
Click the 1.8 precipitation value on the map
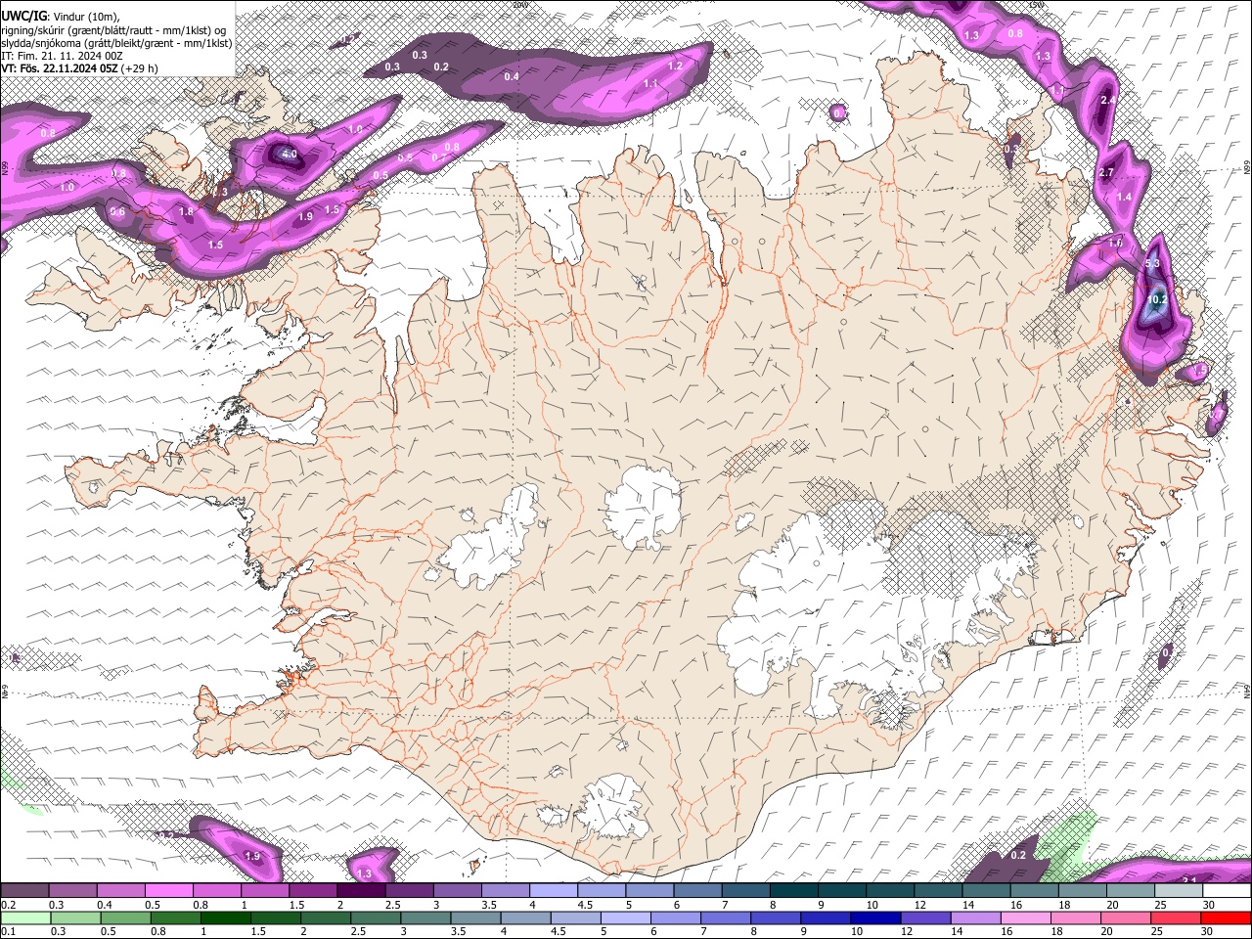[186, 211]
